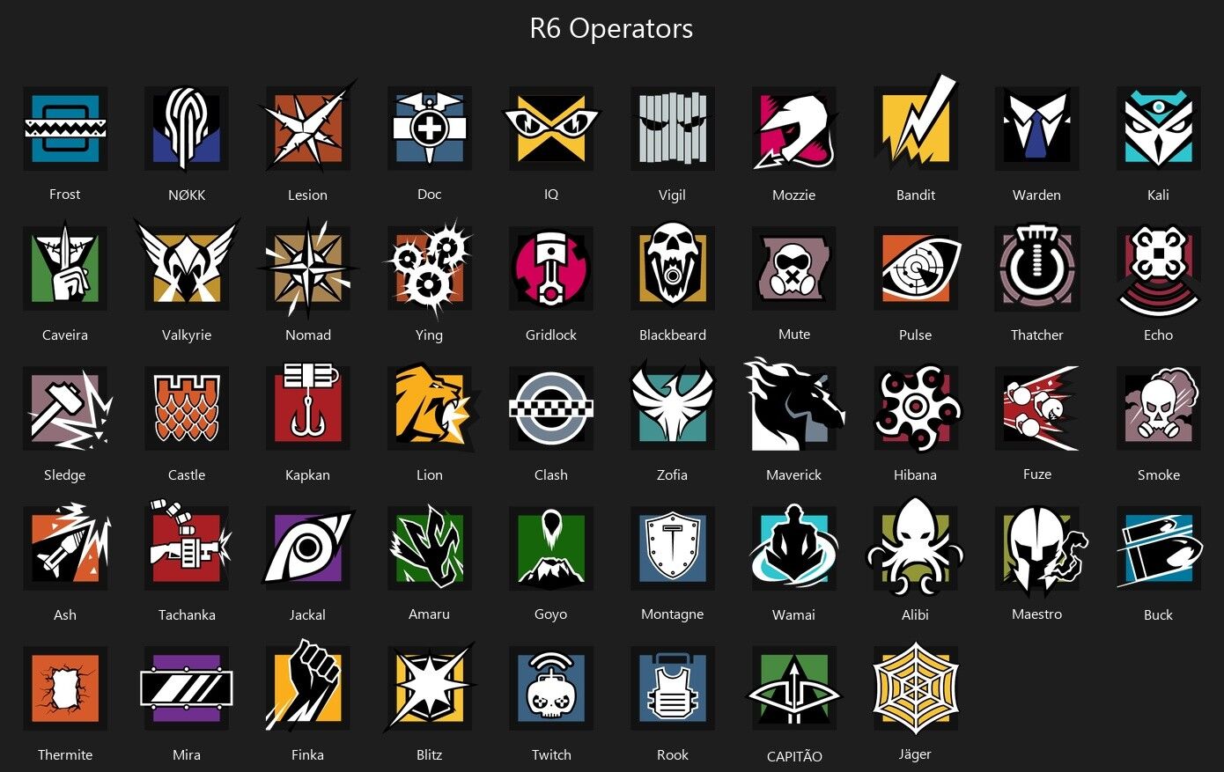Select the Caveira silence finger icon
This screenshot has width=1224, height=772.
(65, 268)
